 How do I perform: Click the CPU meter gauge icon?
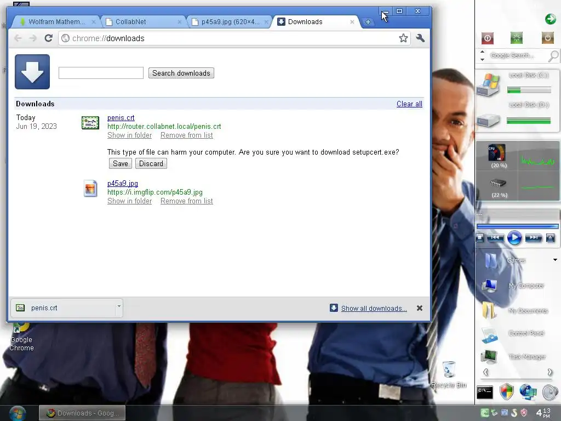coord(497,153)
